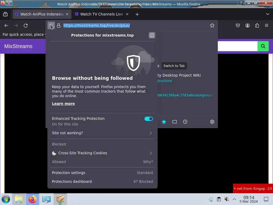Search history with the clock shortcut icon
Image resolution: width=273 pixels, height=205 pixels.
185,122
